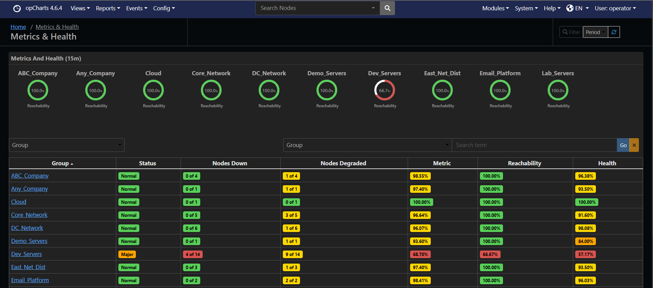Screen dimensions: 653x288
Task: Sort by the Nodes Degraded column header
Action: 343,163
